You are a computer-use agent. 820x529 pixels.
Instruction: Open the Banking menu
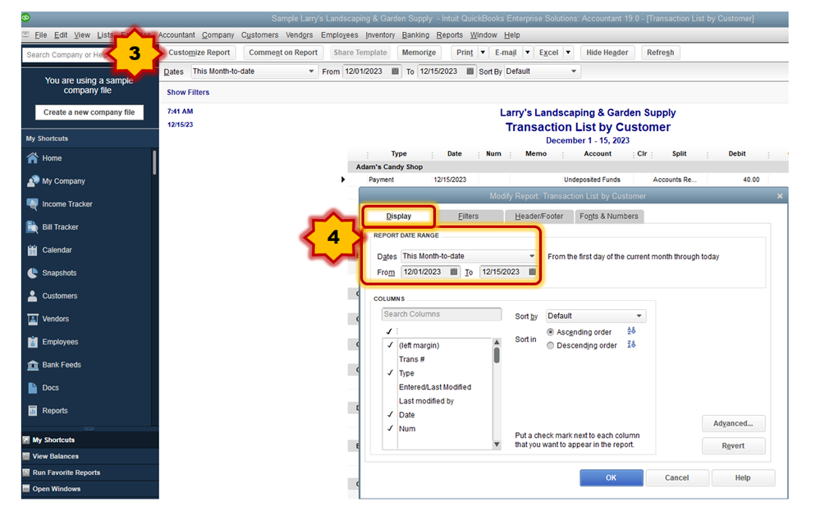(x=415, y=35)
